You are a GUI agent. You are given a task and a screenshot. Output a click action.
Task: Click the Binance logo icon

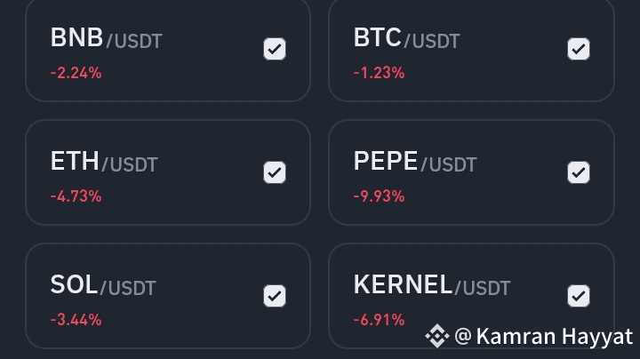[436, 336]
